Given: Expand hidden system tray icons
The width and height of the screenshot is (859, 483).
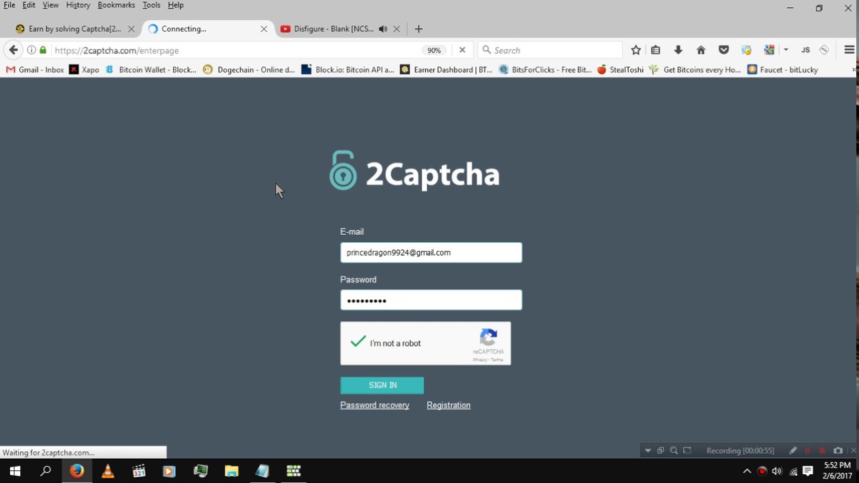Looking at the screenshot, I should (747, 471).
